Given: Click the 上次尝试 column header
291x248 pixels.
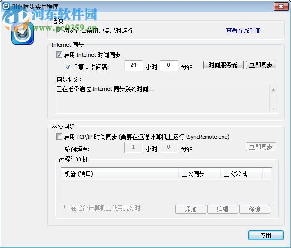Looking at the screenshot, I should 242,173.
